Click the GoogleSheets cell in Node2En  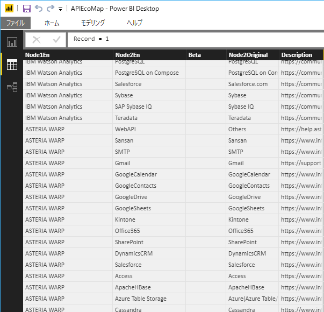coord(149,208)
